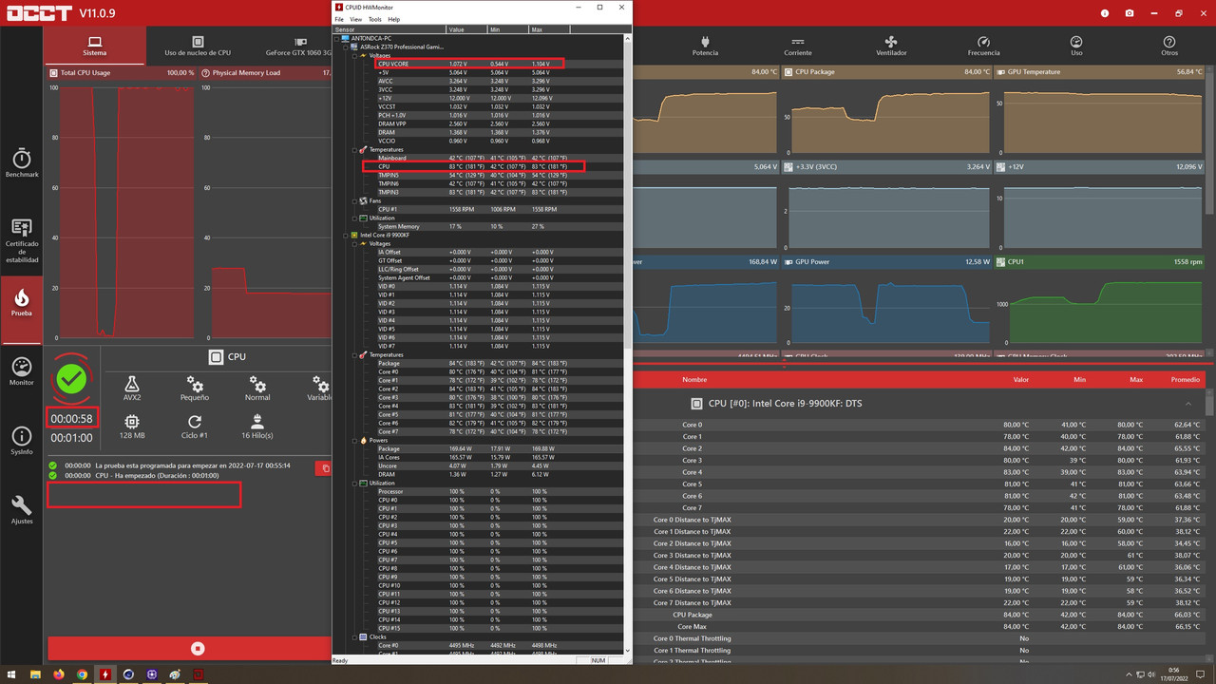
Task: Switch to Uso de nucleo de CPU tab
Action: (x=198, y=46)
